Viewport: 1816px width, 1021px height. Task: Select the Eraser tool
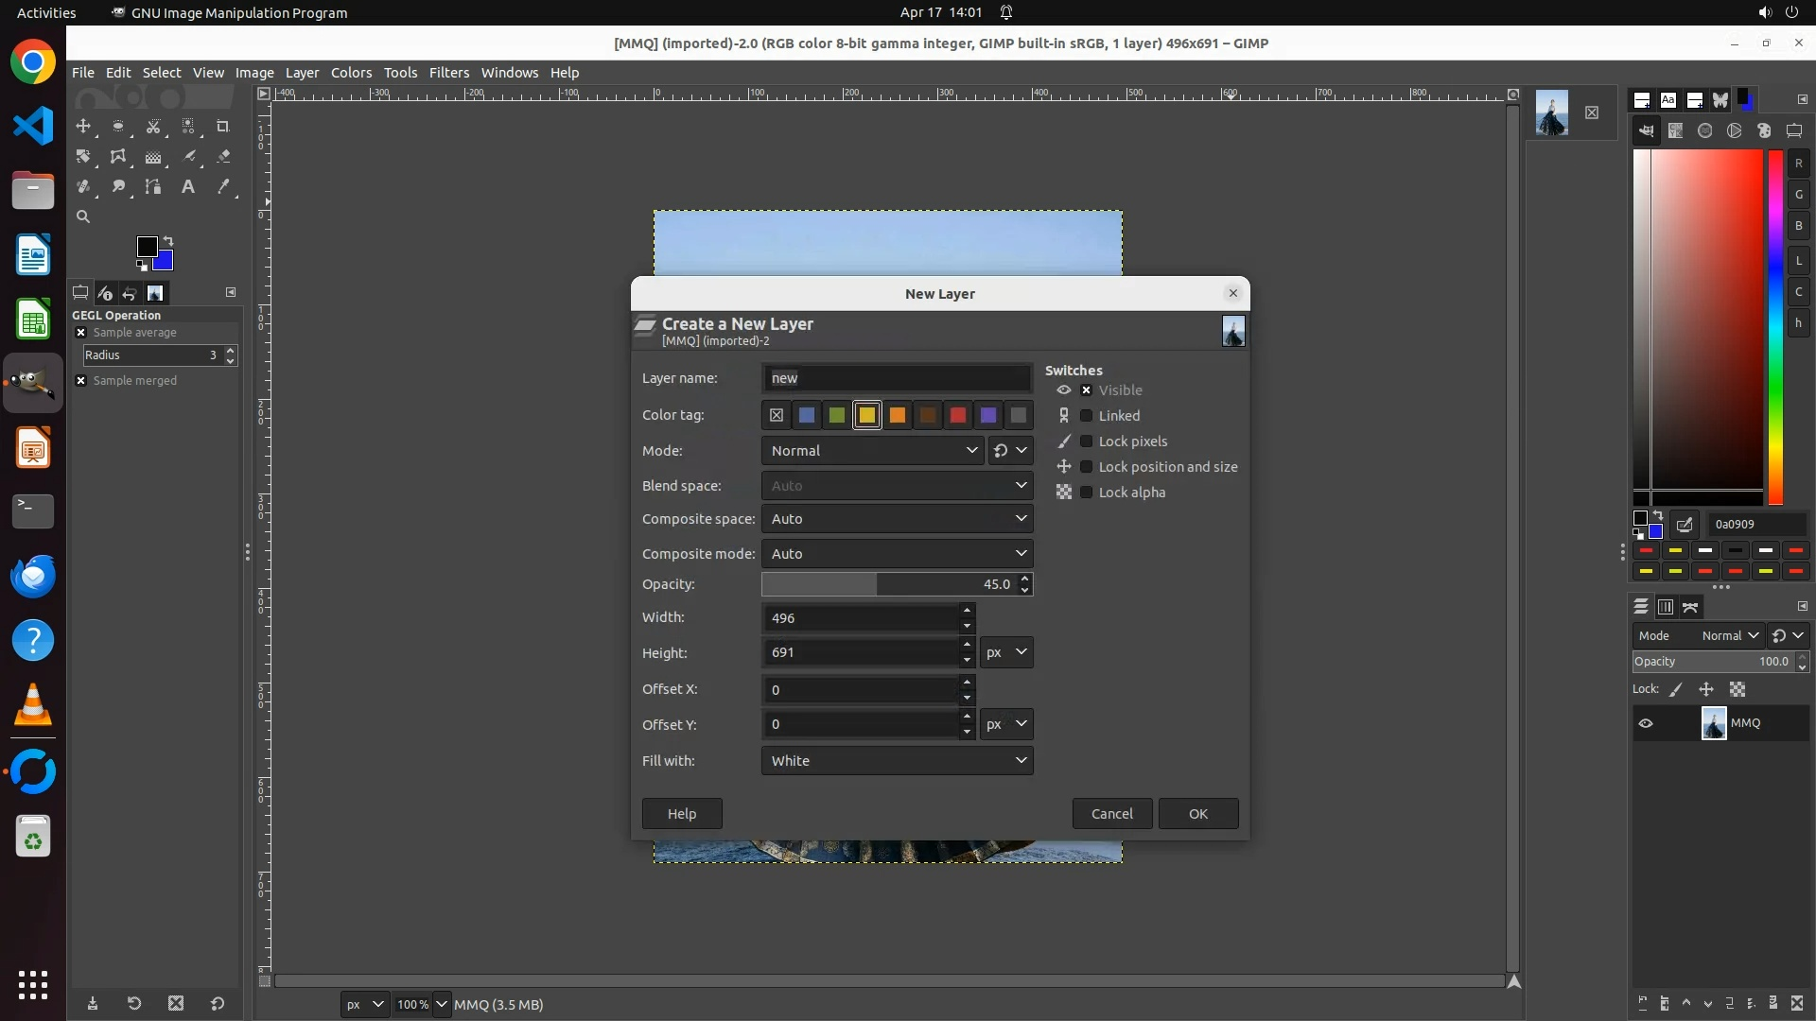click(x=223, y=156)
